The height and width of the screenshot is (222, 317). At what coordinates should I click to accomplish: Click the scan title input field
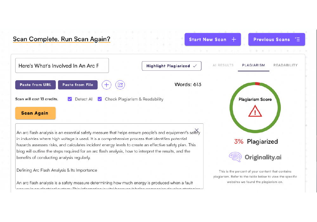click(62, 66)
